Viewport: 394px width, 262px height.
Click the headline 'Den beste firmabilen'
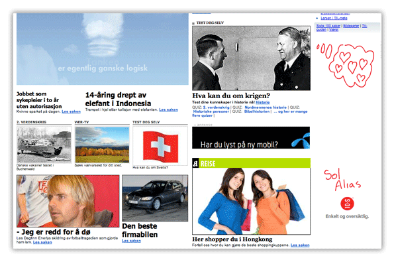coord(140,230)
